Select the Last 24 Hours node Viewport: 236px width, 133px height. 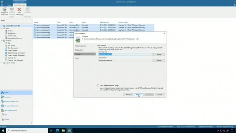(x=10, y=63)
